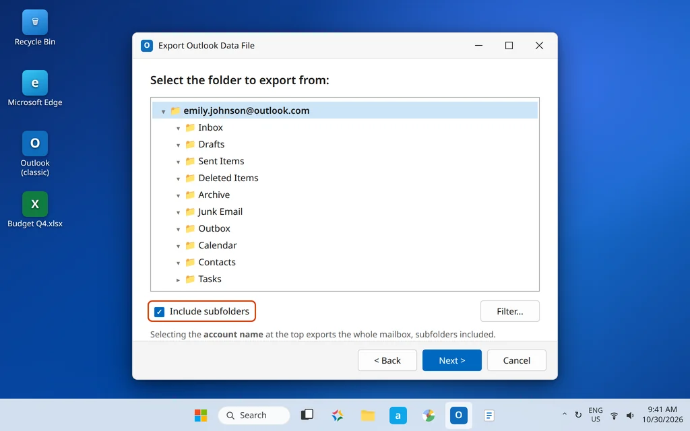Select the Calendar folder name

coord(218,245)
